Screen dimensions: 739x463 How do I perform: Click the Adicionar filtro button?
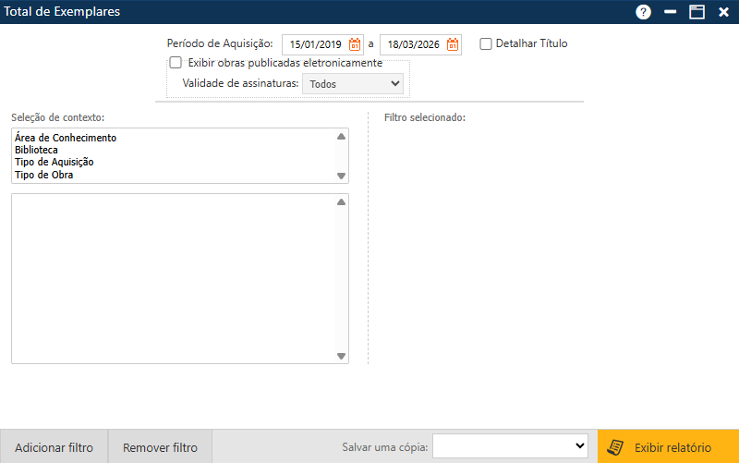54,447
